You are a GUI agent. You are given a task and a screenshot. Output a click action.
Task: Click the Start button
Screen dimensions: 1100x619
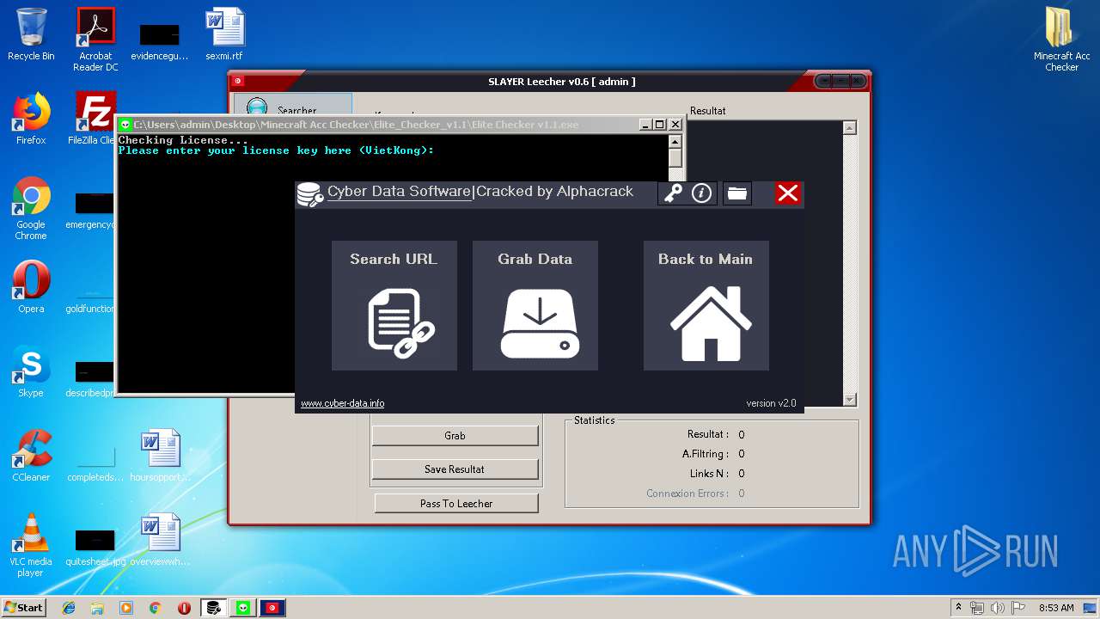pos(23,607)
